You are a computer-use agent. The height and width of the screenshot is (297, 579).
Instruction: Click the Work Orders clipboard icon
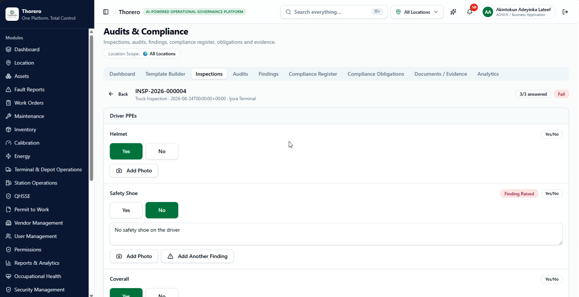point(9,103)
